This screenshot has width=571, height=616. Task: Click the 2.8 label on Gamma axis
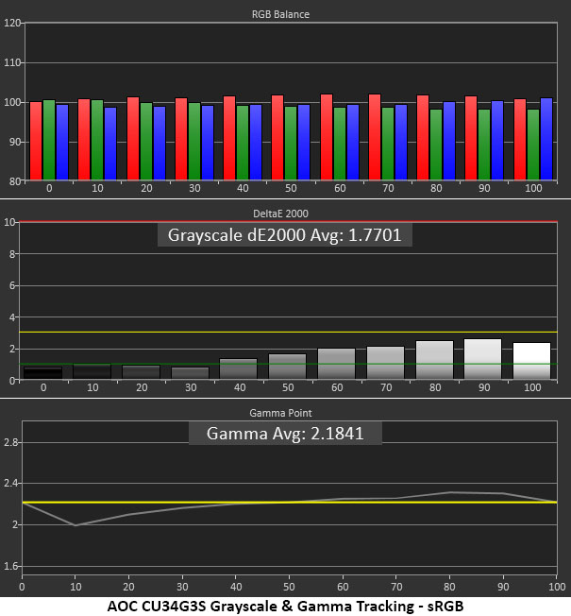(x=11, y=443)
